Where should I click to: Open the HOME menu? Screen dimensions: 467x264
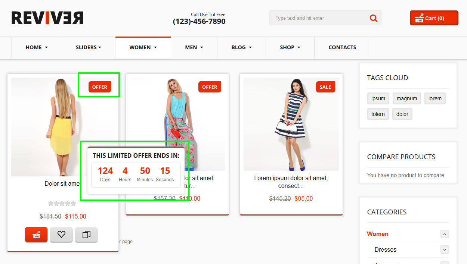point(37,47)
